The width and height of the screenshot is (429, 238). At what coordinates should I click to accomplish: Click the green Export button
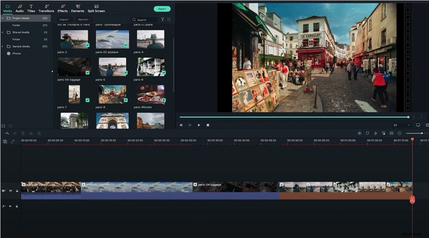point(162,8)
